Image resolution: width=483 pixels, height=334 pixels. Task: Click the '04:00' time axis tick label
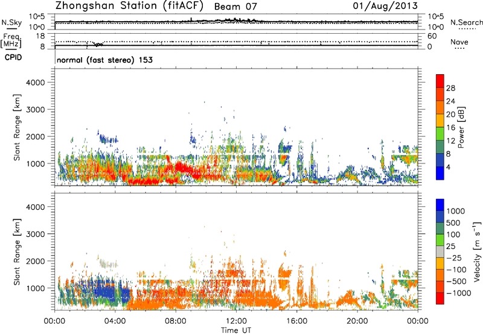click(x=115, y=321)
